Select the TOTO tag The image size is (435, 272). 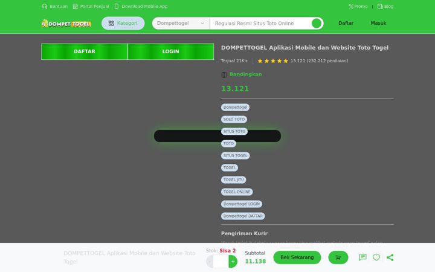point(228,143)
